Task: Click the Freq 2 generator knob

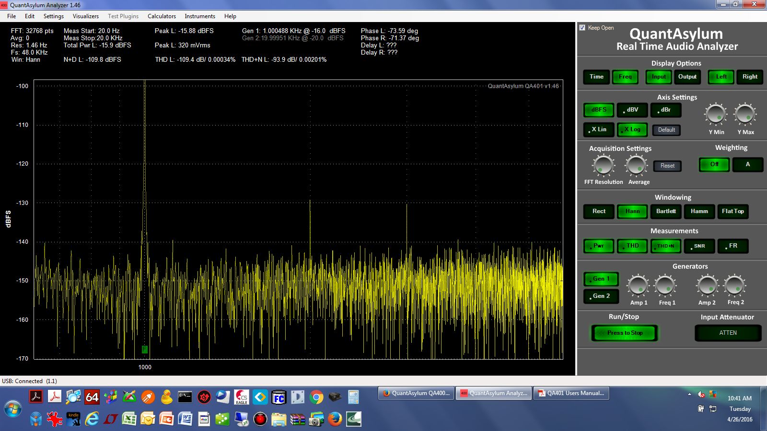Action: pyautogui.click(x=734, y=286)
